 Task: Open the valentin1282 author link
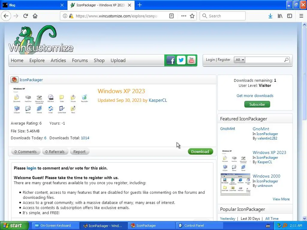tap(267, 138)
